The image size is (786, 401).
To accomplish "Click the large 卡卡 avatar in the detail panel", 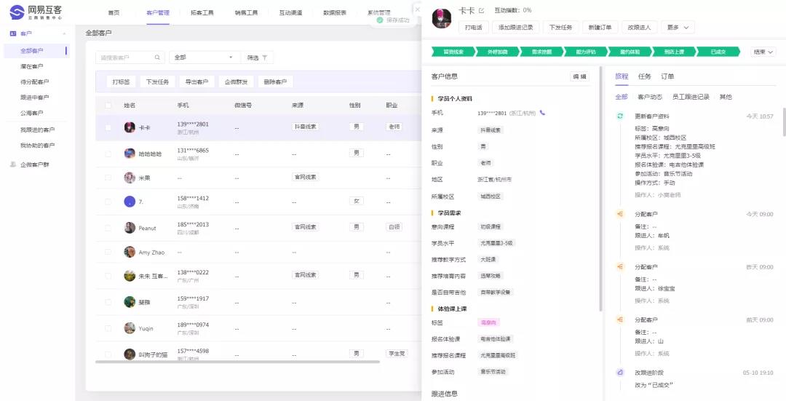I will coord(442,18).
